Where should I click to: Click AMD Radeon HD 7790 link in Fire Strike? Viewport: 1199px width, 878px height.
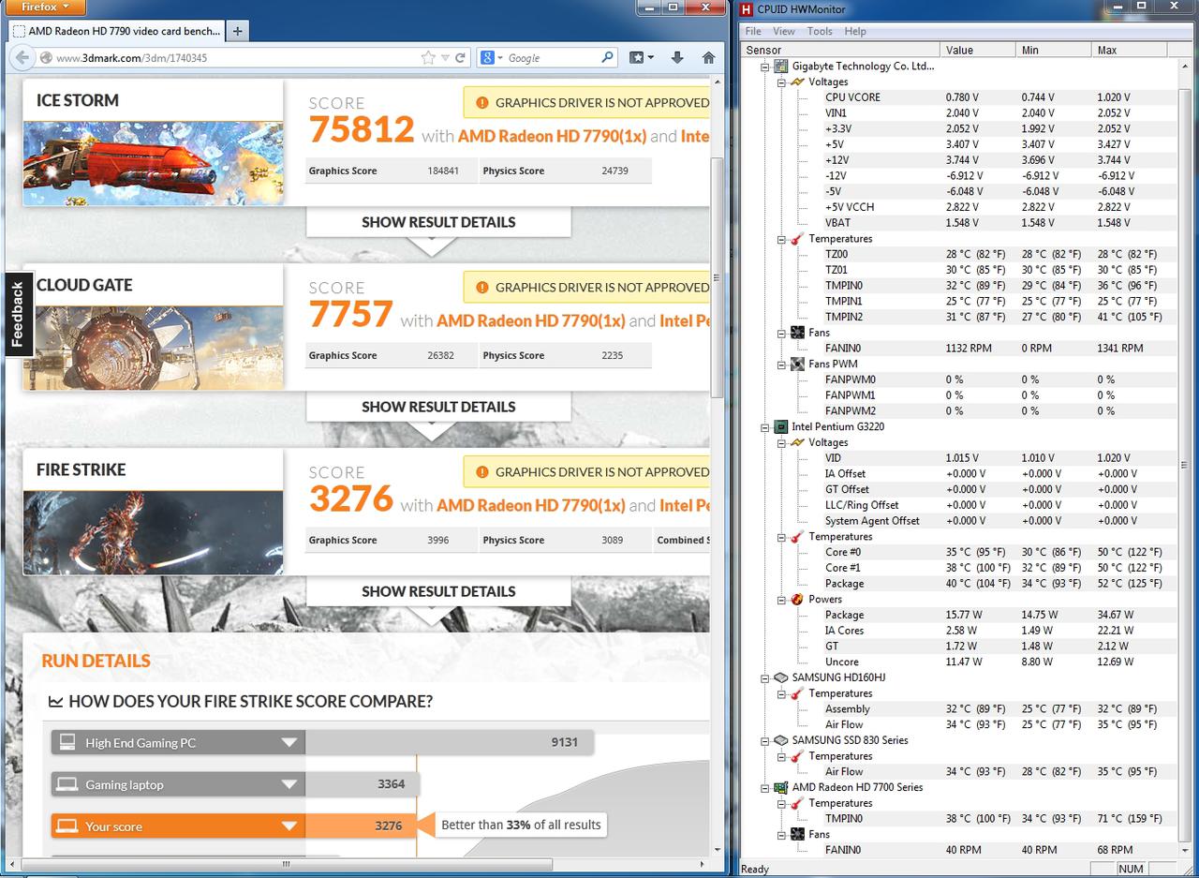tap(530, 505)
